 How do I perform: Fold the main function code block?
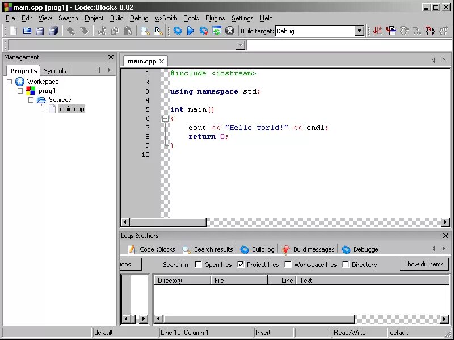pyautogui.click(x=165, y=118)
